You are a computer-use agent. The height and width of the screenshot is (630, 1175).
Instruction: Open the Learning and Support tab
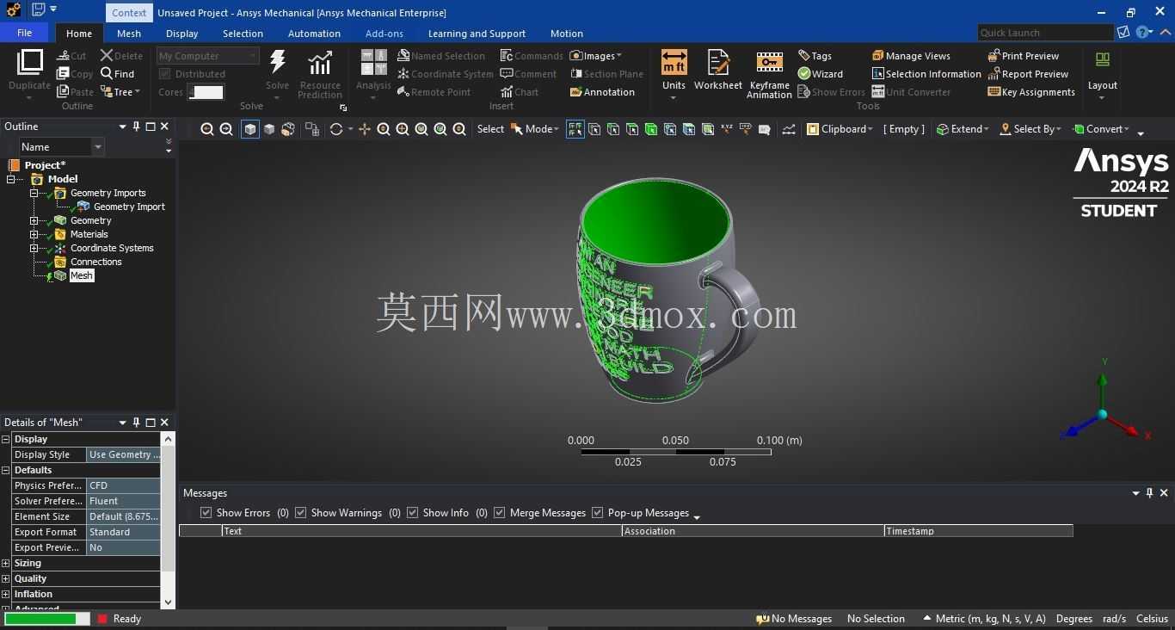(477, 34)
